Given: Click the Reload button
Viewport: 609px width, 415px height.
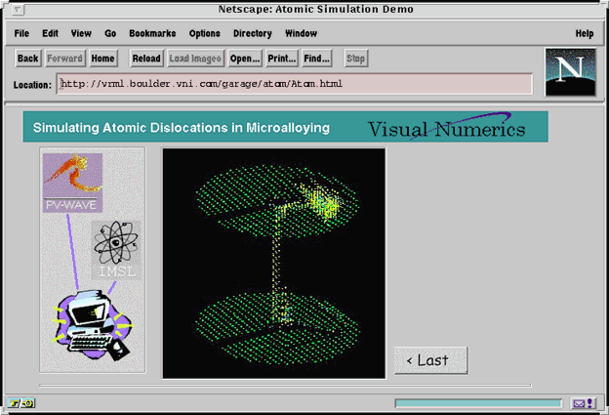Looking at the screenshot, I should (146, 59).
